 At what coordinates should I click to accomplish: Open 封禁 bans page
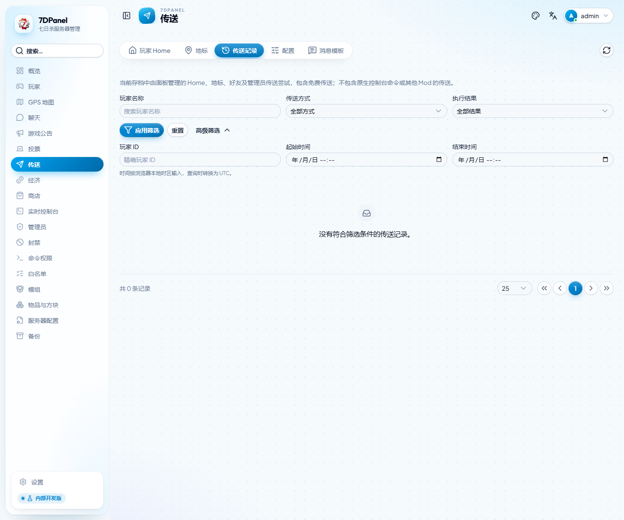(x=57, y=243)
